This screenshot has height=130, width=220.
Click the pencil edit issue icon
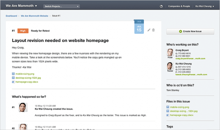point(149,30)
